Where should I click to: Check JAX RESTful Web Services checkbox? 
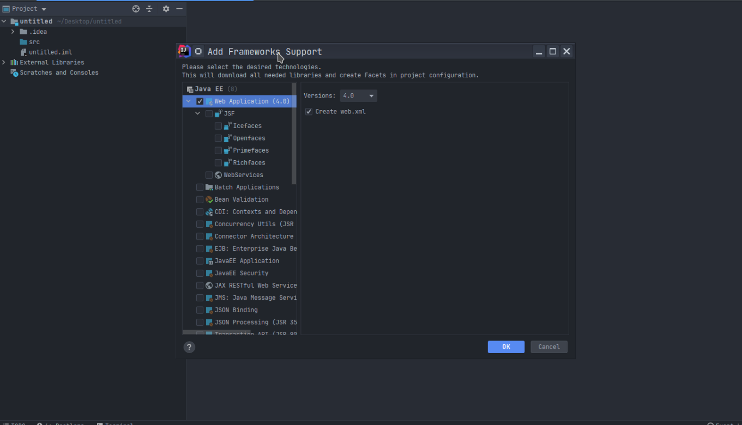[200, 285]
